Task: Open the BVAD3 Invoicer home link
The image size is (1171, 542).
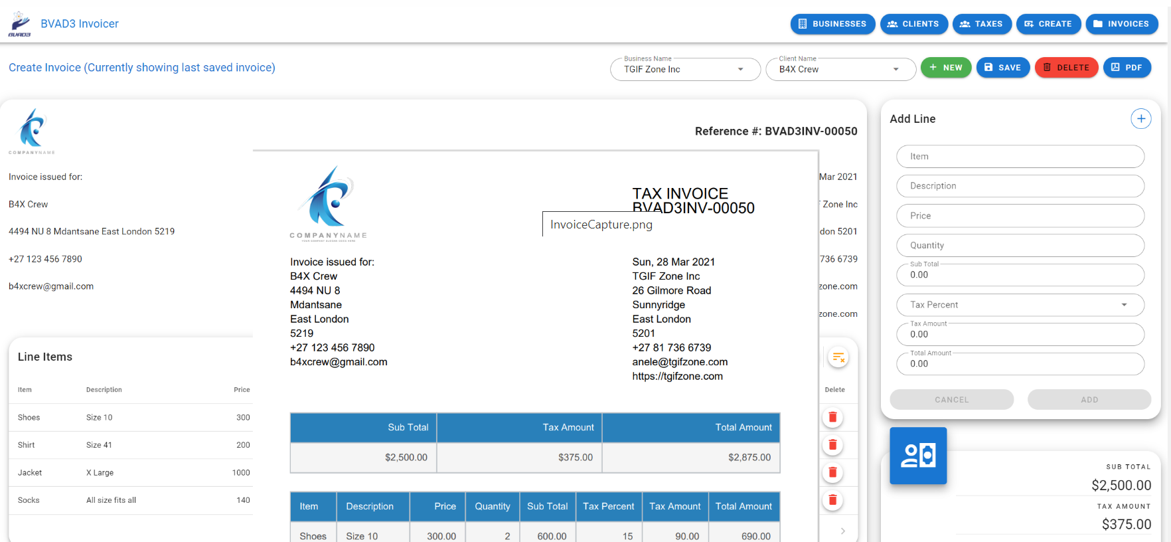Action: click(80, 24)
